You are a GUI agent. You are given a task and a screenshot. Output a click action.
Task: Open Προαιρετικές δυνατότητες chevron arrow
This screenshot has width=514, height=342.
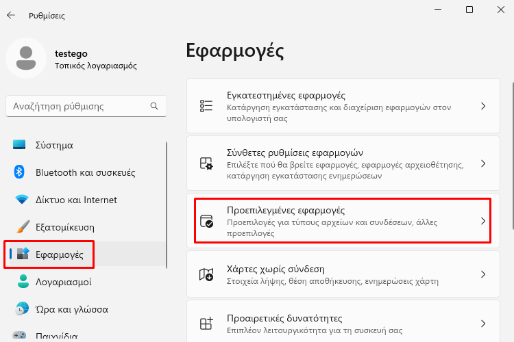tap(483, 324)
